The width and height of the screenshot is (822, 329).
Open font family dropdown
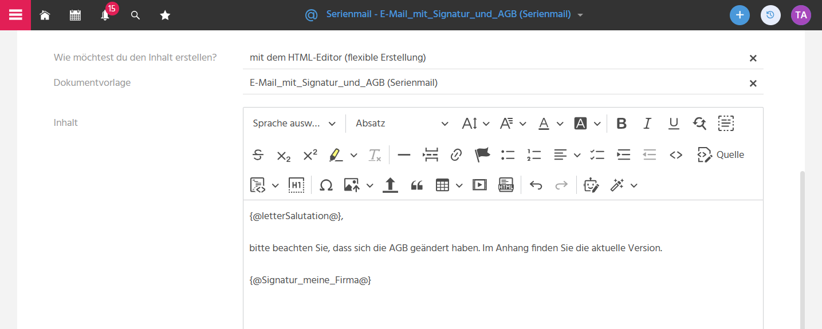point(513,123)
